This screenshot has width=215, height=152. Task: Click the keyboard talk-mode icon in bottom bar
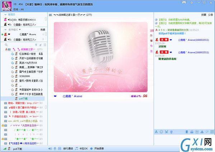point(60,148)
